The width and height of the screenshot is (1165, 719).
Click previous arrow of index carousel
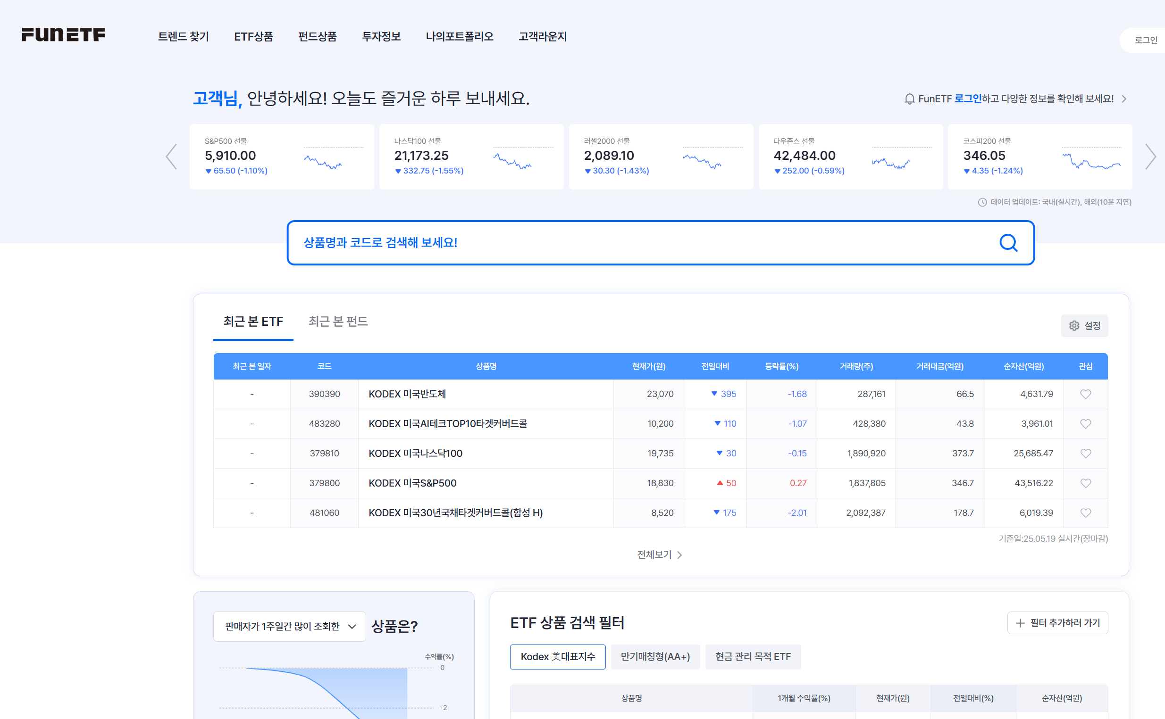(172, 157)
